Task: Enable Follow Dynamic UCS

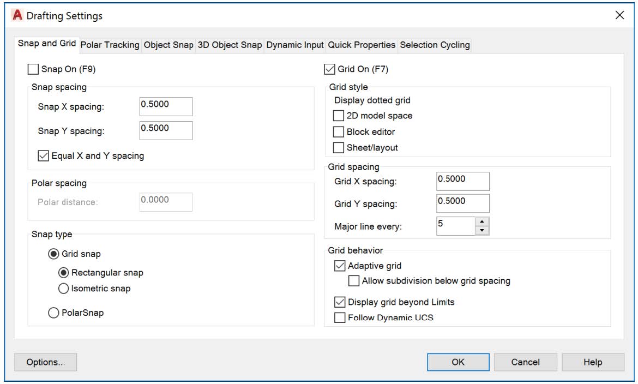Action: click(340, 317)
